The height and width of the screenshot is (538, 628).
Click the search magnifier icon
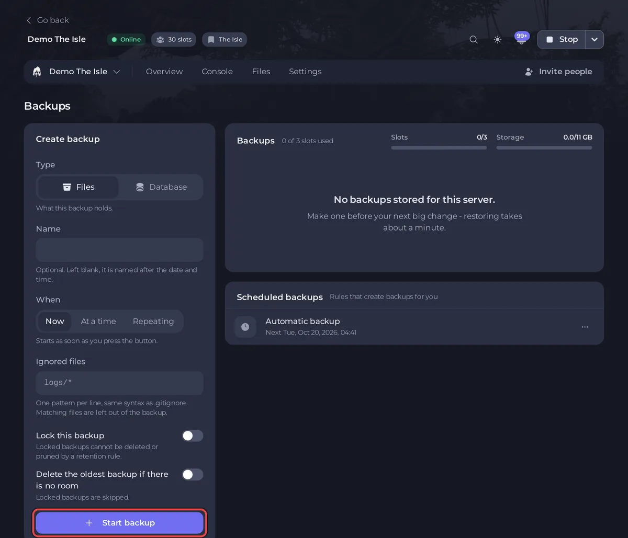(x=474, y=40)
